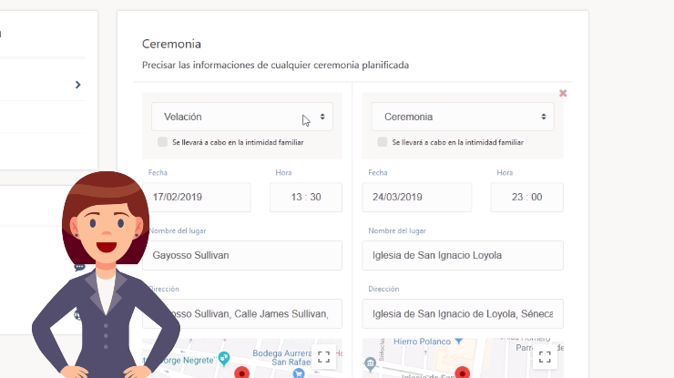Expand the left sidebar chevron arrow
The image size is (674, 378).
(x=78, y=85)
